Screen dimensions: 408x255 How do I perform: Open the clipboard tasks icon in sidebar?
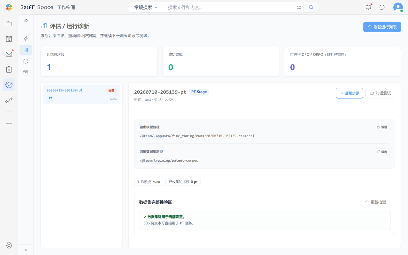point(9,69)
